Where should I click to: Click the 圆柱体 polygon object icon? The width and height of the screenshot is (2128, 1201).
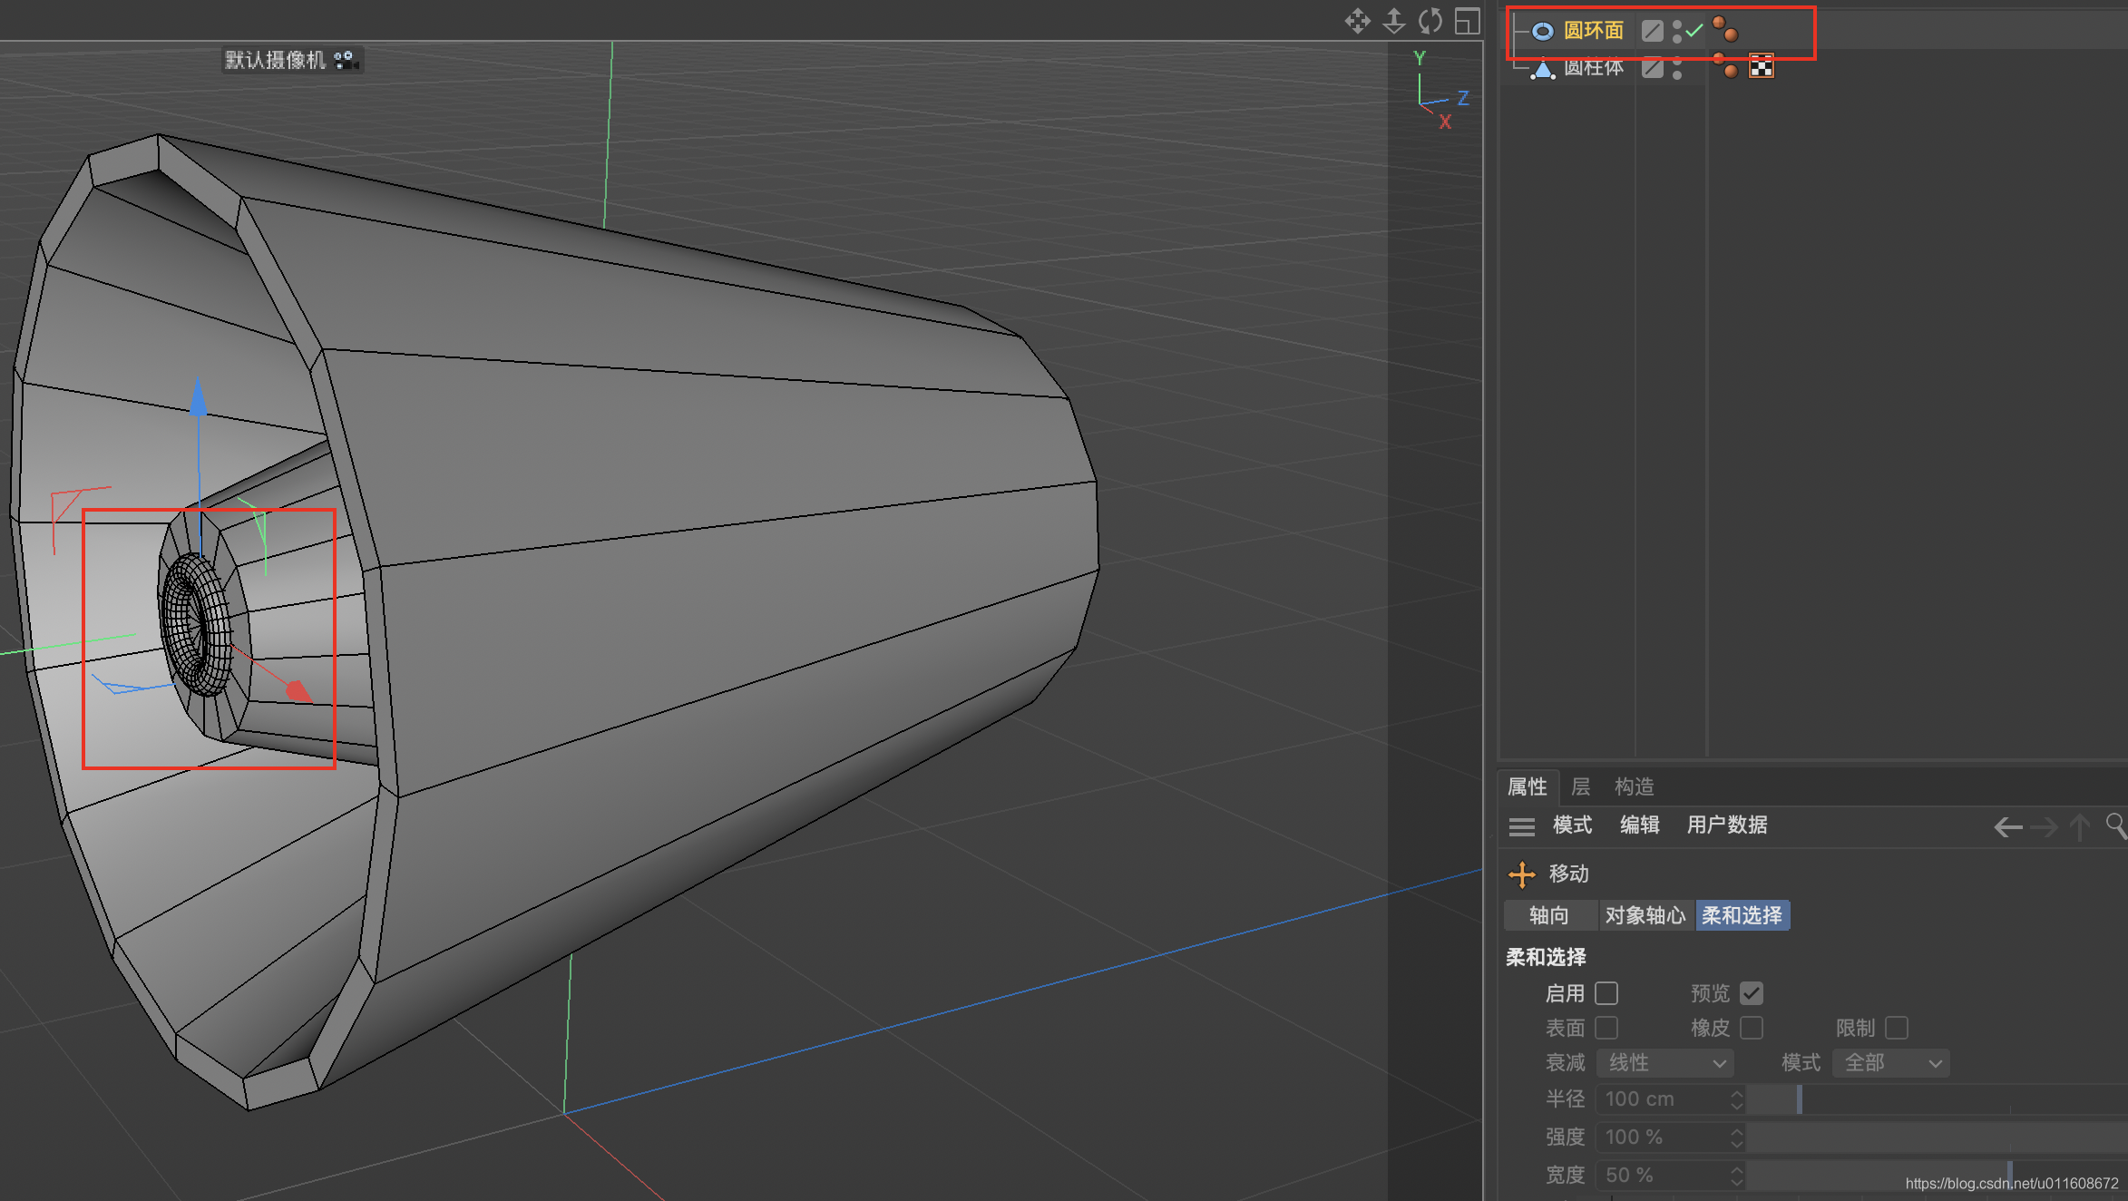1542,69
